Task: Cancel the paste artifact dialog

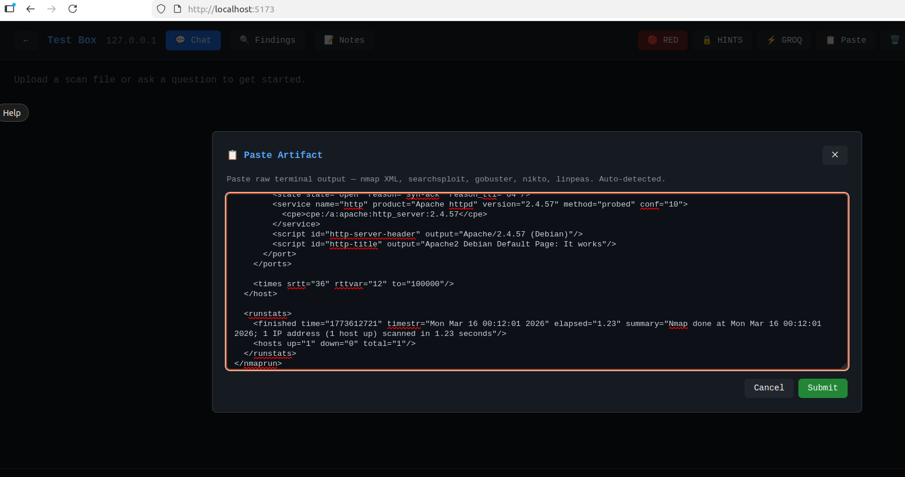Action: [x=769, y=388]
